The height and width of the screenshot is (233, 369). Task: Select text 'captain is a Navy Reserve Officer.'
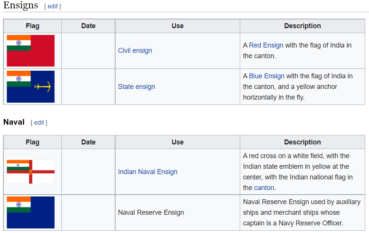293,223
